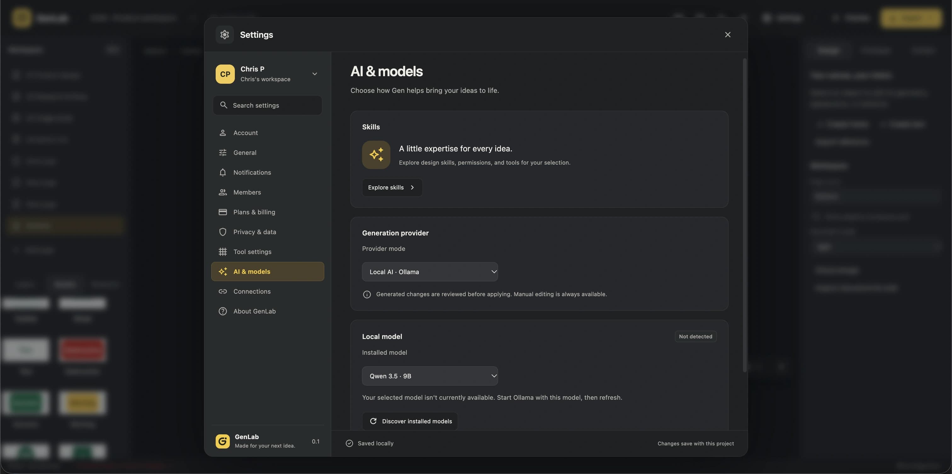Click the Person icon beside Account
The height and width of the screenshot is (474, 952).
pos(223,133)
